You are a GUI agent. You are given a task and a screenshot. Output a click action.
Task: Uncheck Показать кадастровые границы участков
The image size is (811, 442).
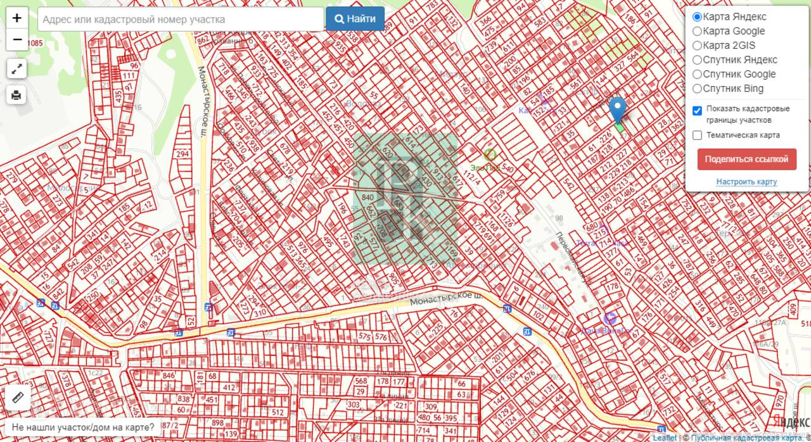click(698, 111)
